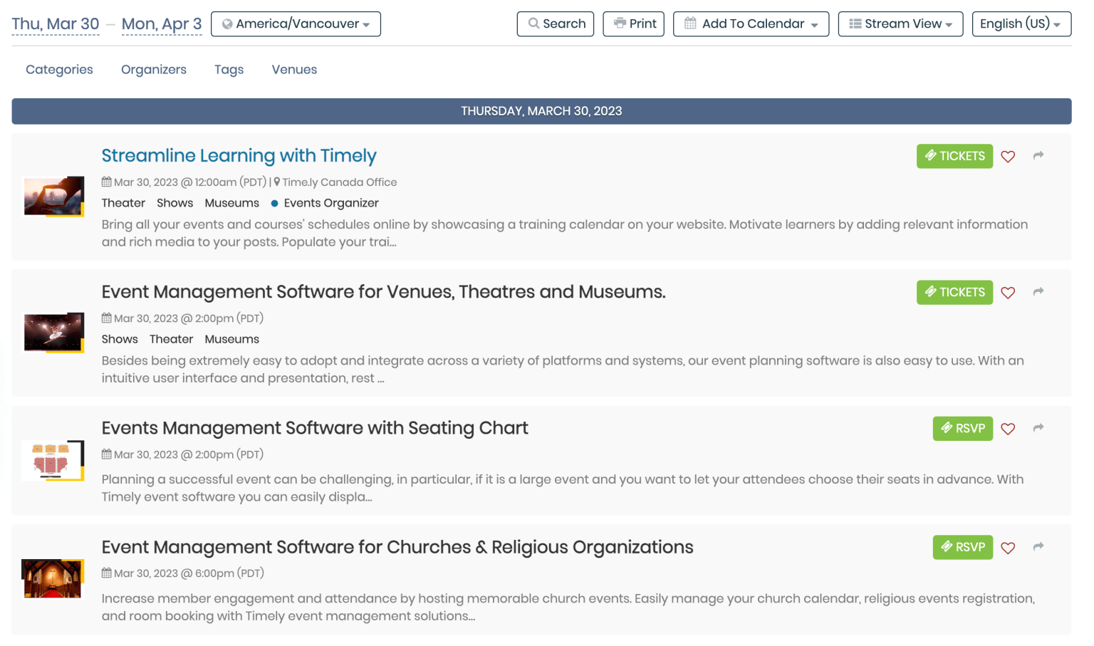Expand the Add To Calendar dropdown

[x=751, y=24]
